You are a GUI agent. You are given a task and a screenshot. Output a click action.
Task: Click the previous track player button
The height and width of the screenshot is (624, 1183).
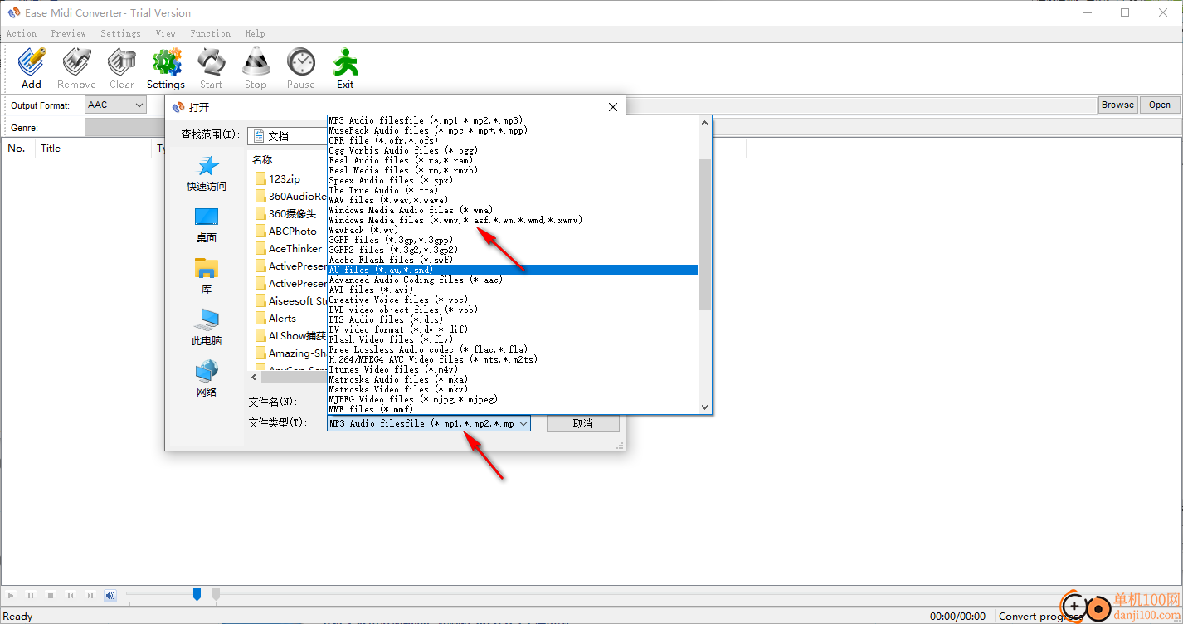[x=71, y=595]
